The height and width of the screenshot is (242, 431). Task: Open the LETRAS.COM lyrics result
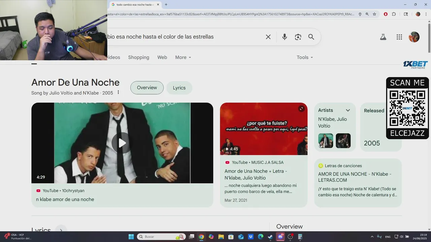tap(355, 177)
